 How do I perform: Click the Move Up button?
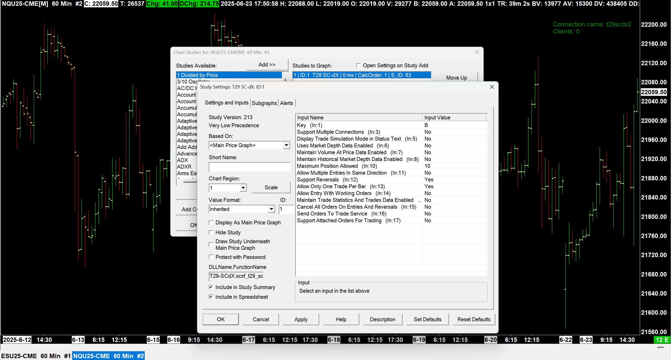[456, 78]
